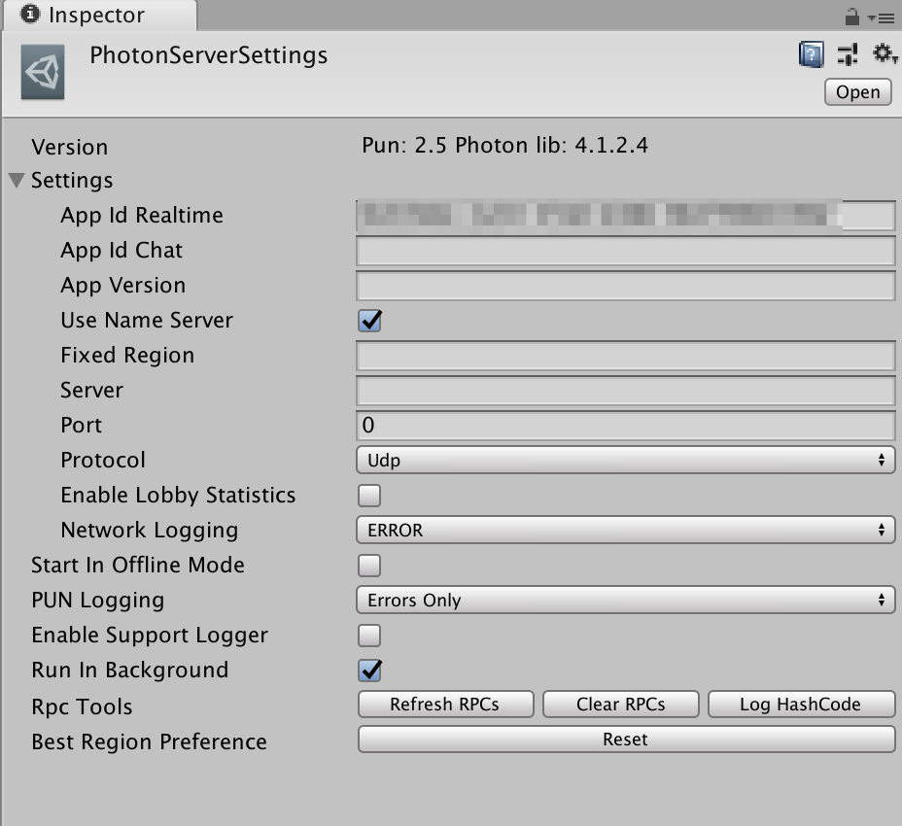Click the Network Logging label
This screenshot has width=902, height=826.
[150, 531]
